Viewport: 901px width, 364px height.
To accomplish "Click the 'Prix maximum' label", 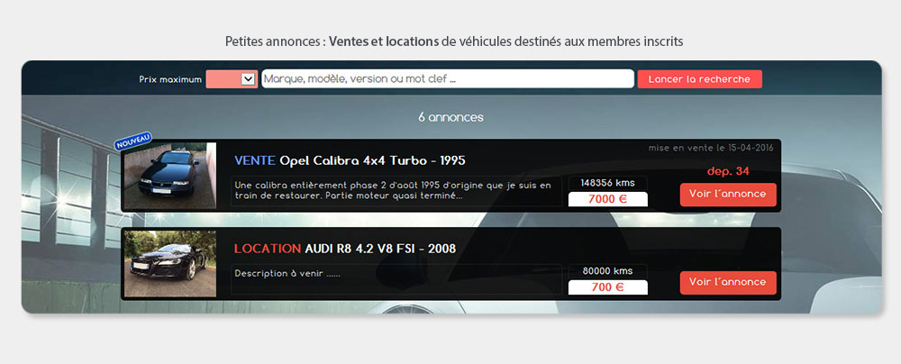I will point(170,79).
